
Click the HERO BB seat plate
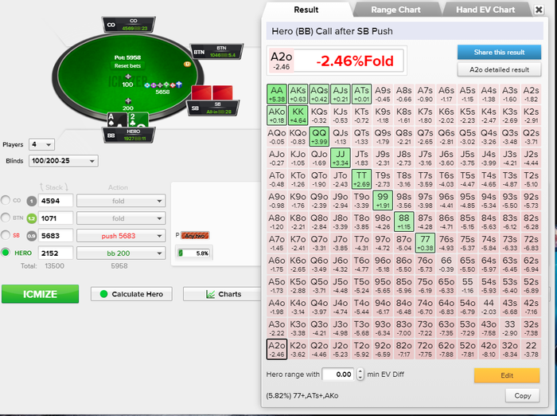tap(129, 135)
